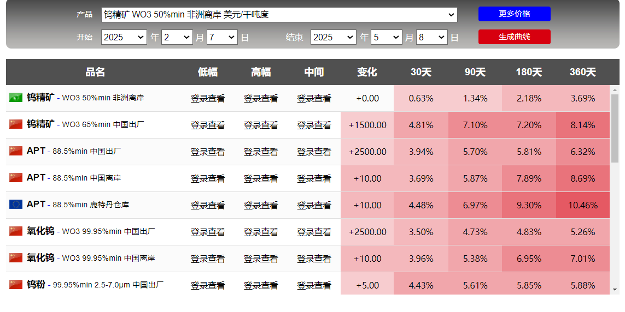Open the end day dropdown showing 8
The width and height of the screenshot is (625, 312).
pos(431,37)
